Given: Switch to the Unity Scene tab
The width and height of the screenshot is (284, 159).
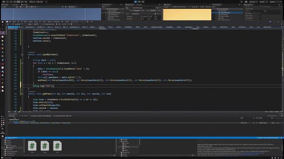Looking at the screenshot, I should click(x=5, y=5).
